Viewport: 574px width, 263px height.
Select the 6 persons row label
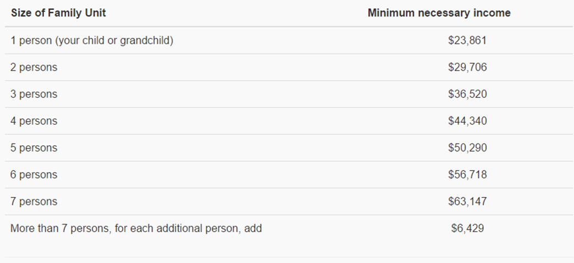34,175
